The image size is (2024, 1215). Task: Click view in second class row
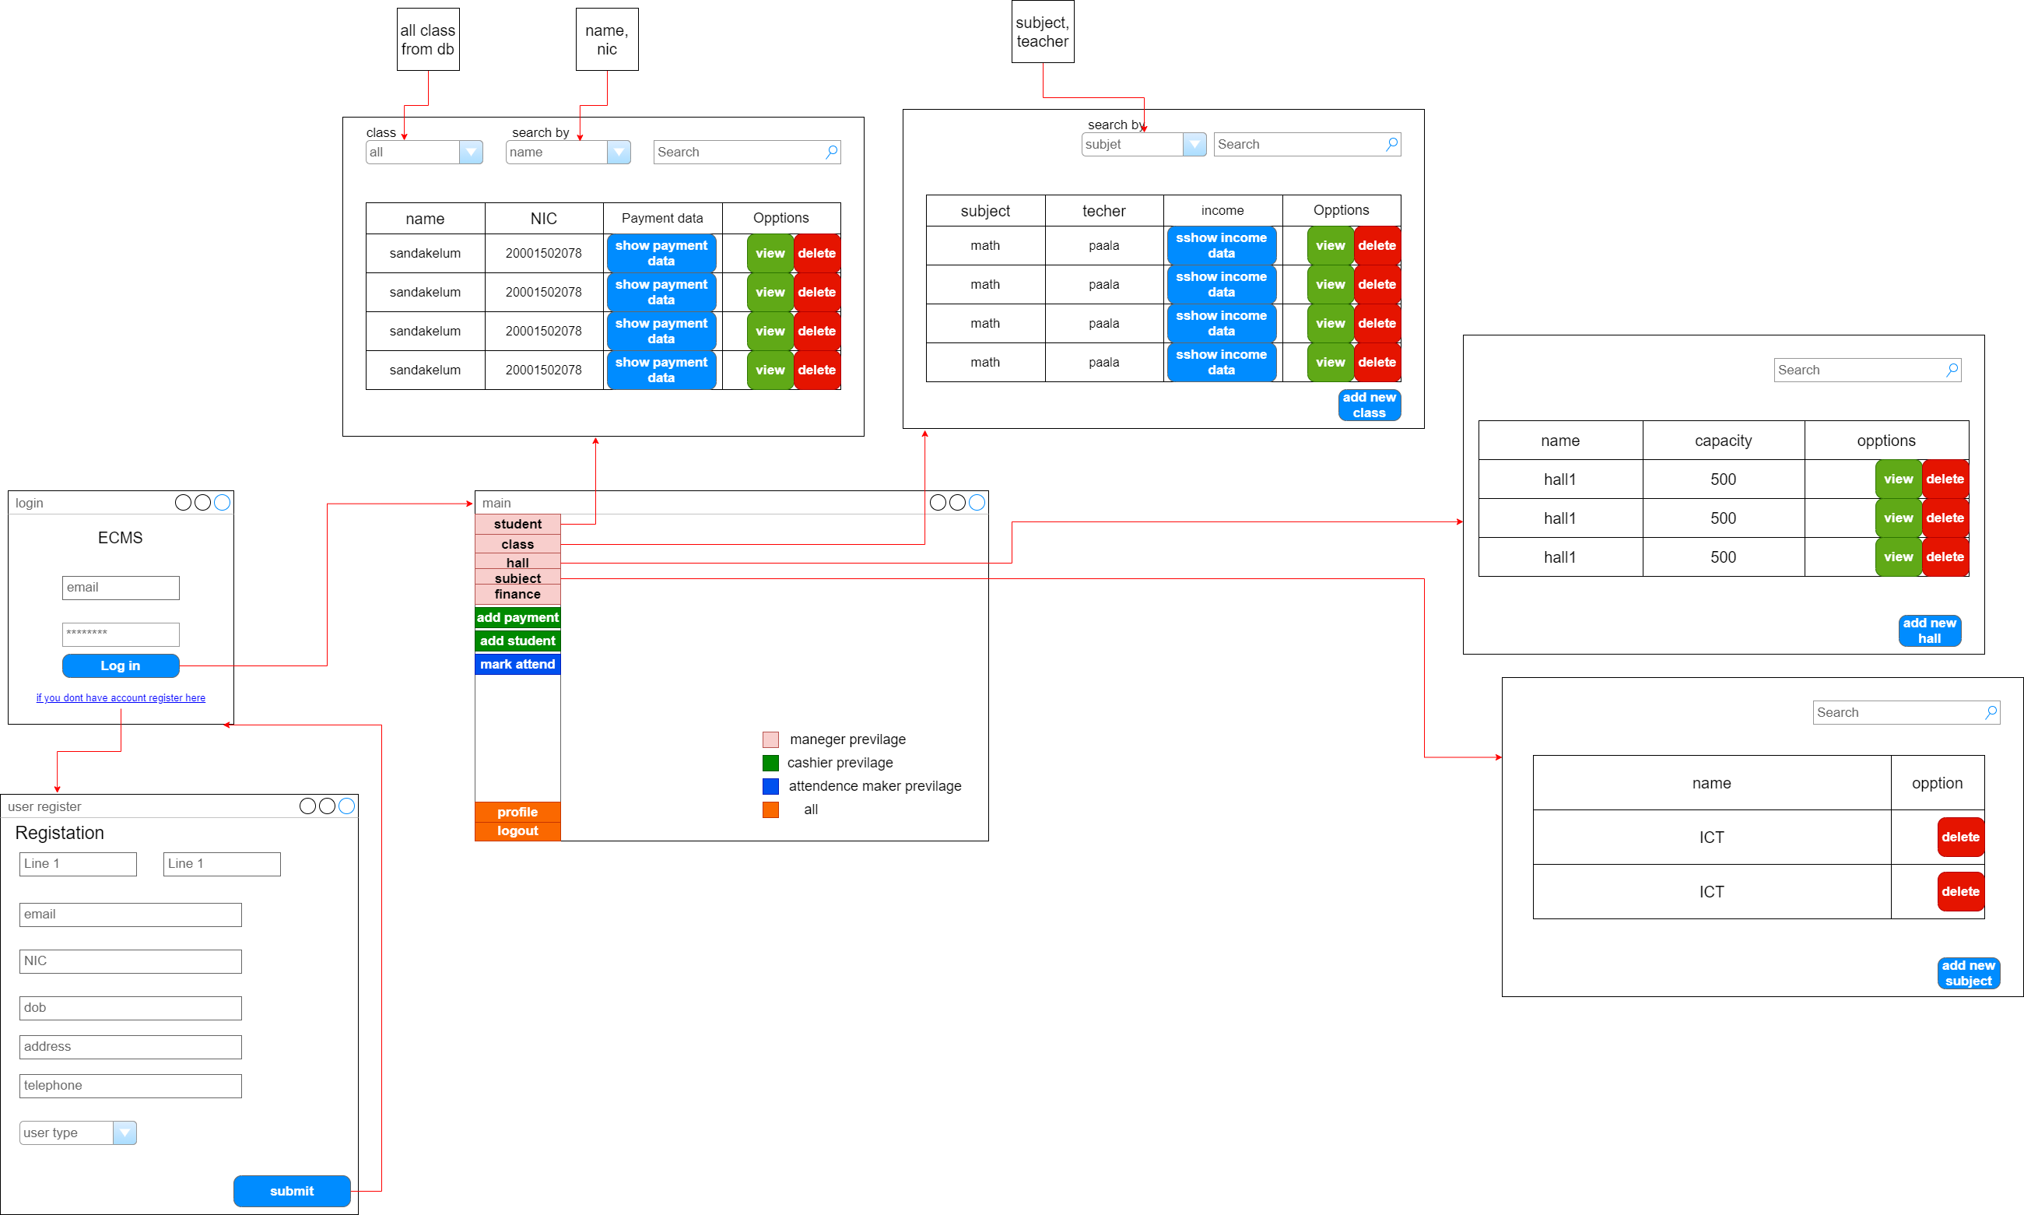pos(1330,284)
